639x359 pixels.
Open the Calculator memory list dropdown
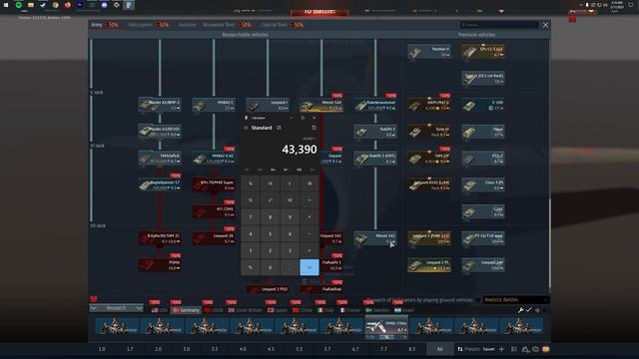coord(313,170)
